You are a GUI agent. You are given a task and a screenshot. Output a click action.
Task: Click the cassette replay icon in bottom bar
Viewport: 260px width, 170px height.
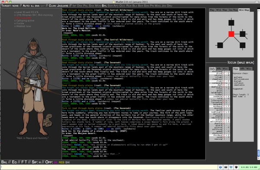click(226, 167)
